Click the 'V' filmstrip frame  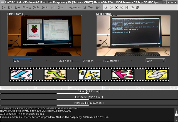89,75
